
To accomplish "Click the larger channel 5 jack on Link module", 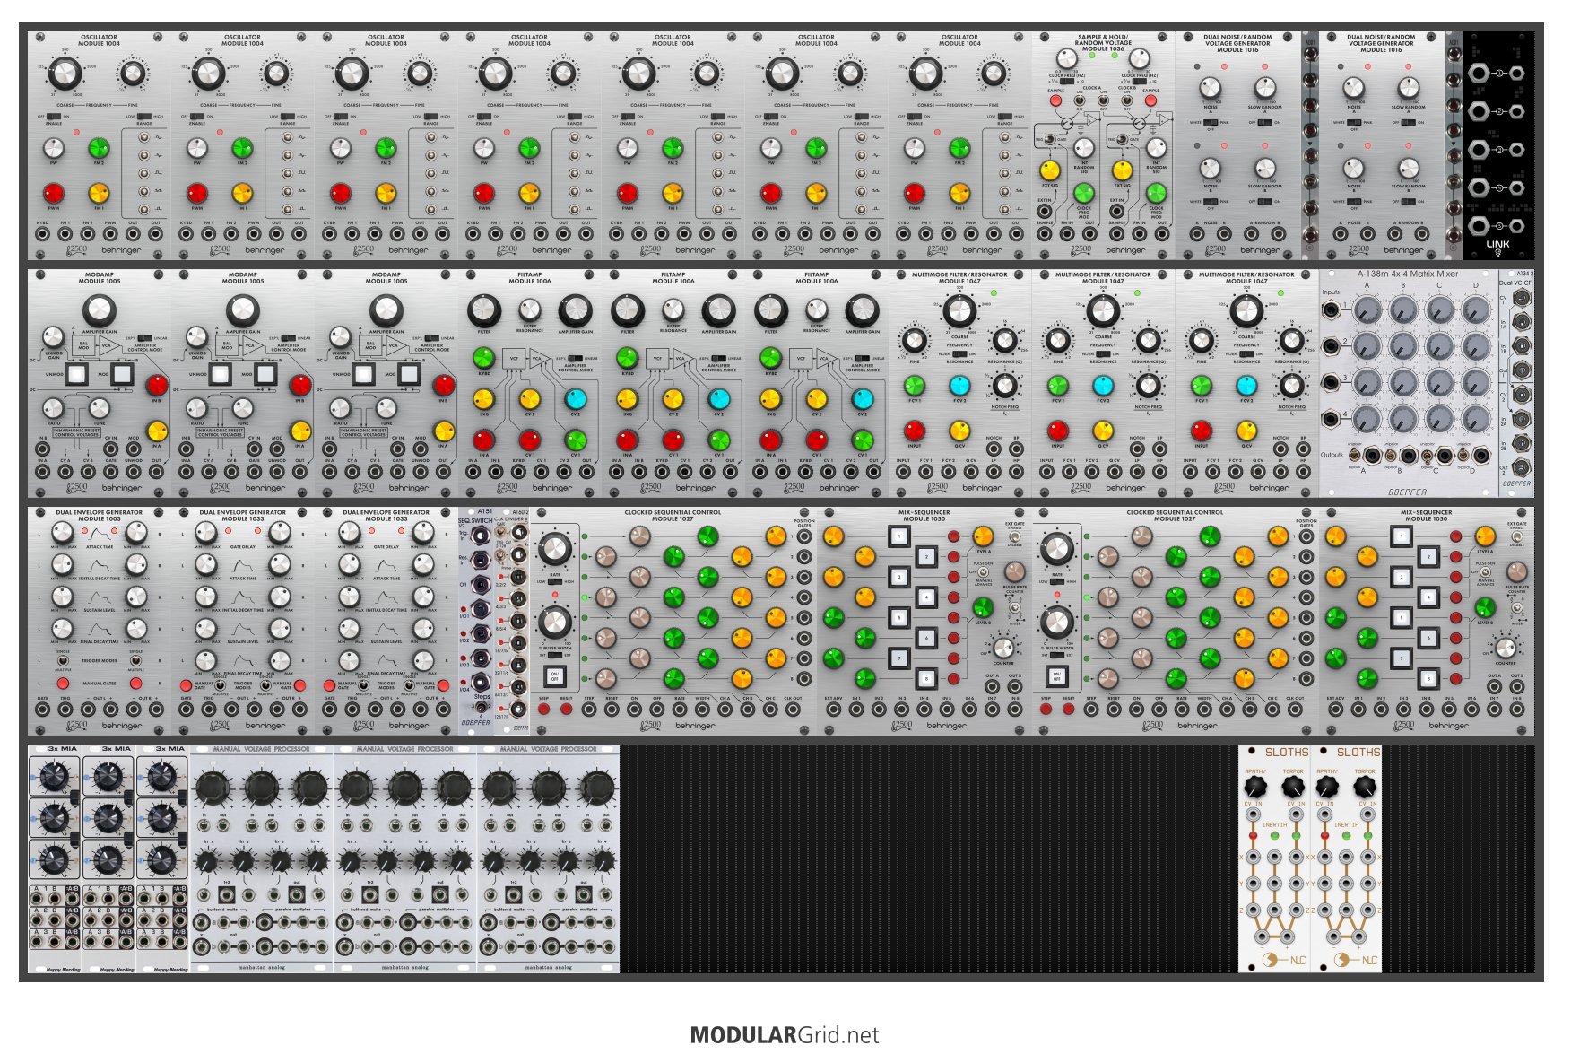I will pos(1478,225).
